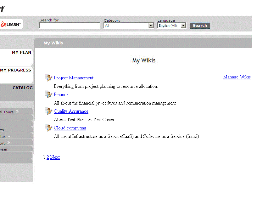The height and width of the screenshot is (205, 257).
Task: Click the wiki icon beside Finance
Action: point(48,94)
